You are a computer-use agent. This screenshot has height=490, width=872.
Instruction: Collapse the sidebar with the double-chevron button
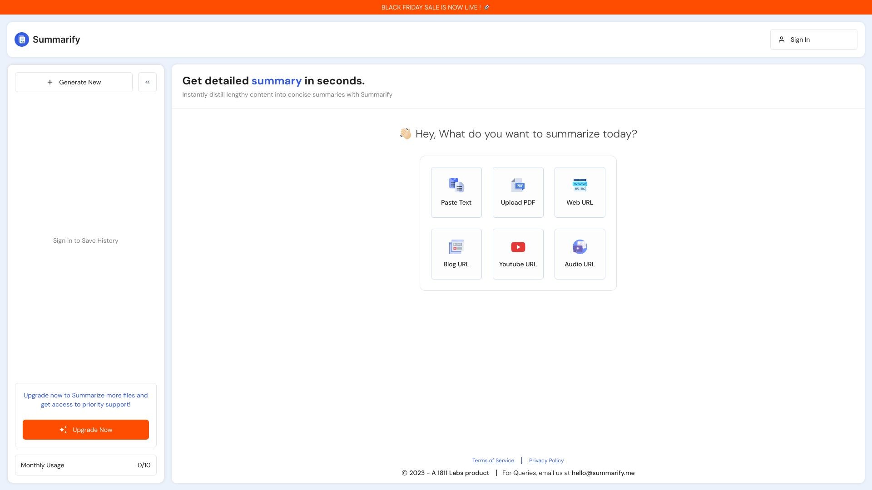click(147, 82)
